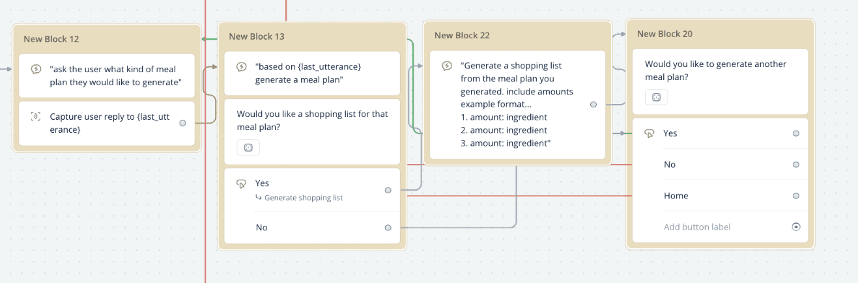Click the output port of the Block 22 prompt step
The height and width of the screenshot is (283, 858).
pos(593,104)
